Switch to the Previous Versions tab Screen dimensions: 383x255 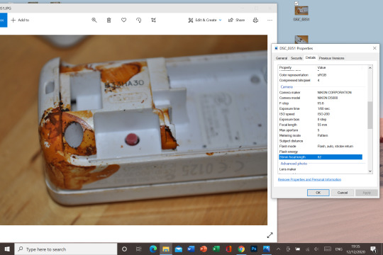[x=331, y=58]
